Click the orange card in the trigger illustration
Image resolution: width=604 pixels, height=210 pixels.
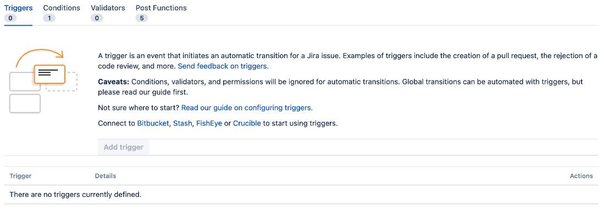click(x=49, y=75)
